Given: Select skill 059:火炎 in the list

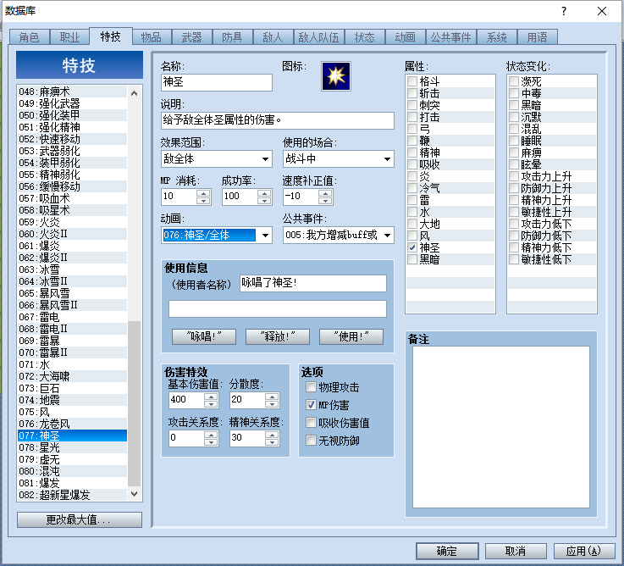Looking at the screenshot, I should (x=73, y=222).
